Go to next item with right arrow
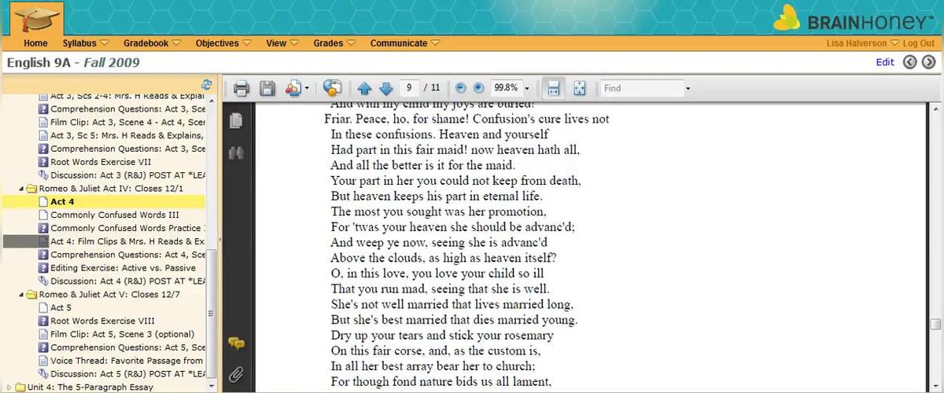This screenshot has width=944, height=393. point(928,62)
